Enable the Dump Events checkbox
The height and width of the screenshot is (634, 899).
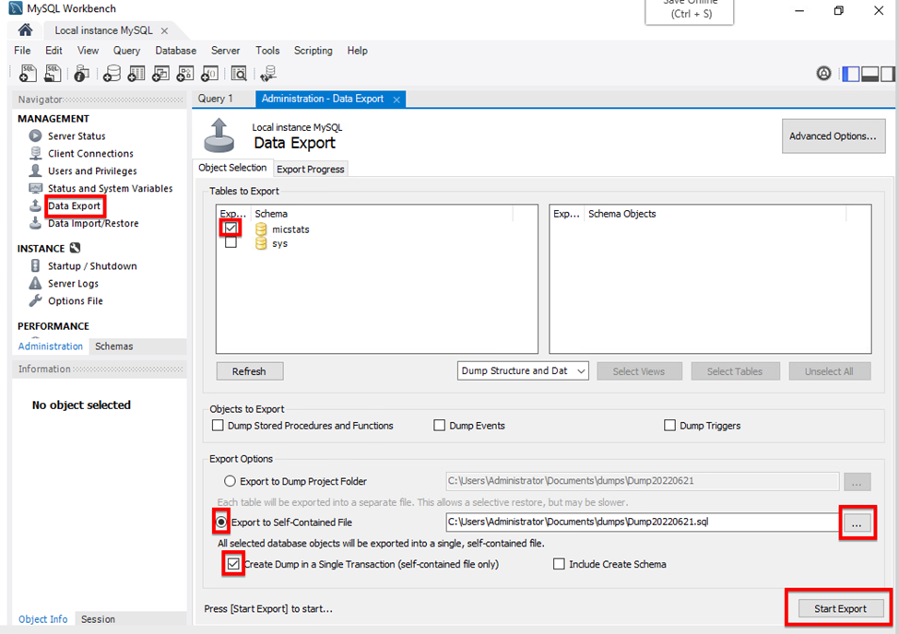(439, 426)
